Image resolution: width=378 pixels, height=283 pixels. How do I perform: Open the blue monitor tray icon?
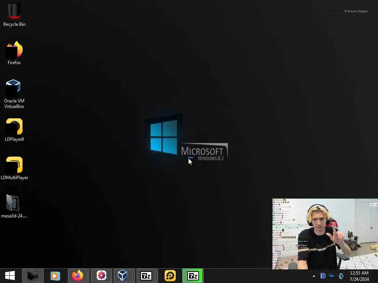pos(332,276)
